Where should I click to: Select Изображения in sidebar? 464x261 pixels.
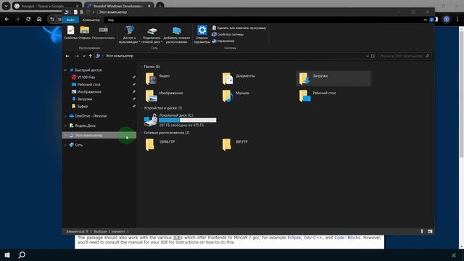[89, 92]
